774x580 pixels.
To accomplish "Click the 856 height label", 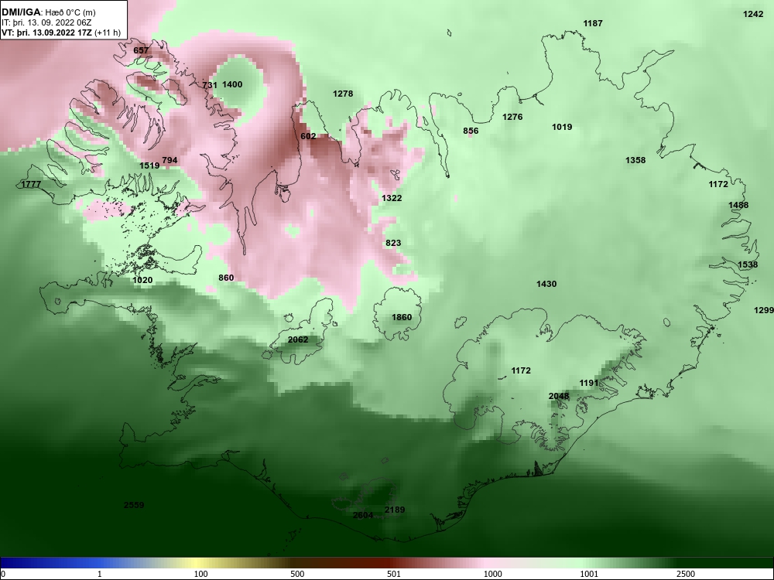I will tap(471, 131).
